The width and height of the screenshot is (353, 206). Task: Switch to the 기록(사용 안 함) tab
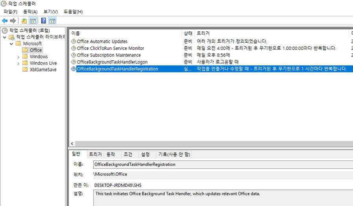[174, 154]
